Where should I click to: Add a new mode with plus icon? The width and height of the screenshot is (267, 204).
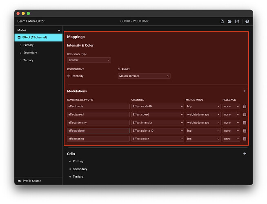pos(59,31)
